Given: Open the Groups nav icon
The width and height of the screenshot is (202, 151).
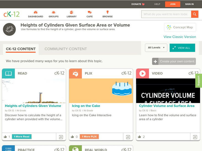Looking at the screenshot, I should point(54,12).
